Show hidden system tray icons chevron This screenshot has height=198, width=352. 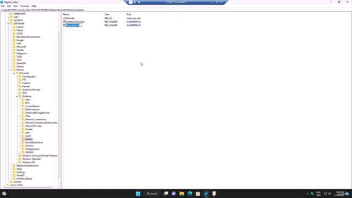click(x=307, y=194)
